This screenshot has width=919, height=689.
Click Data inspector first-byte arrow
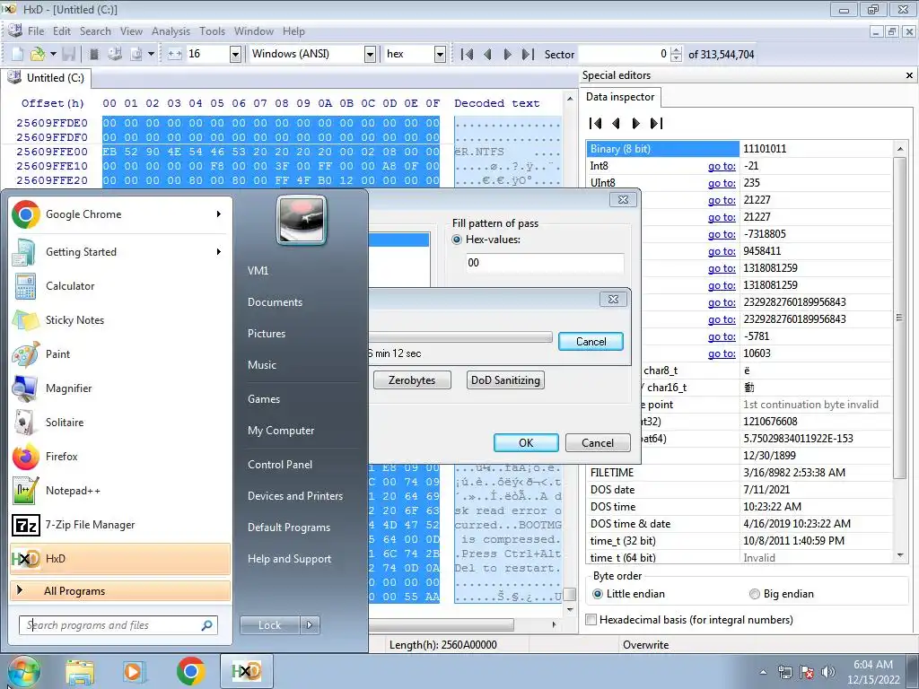click(595, 123)
